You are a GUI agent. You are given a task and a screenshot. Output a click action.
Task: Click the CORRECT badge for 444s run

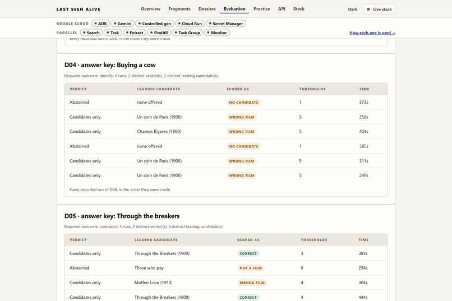point(248,298)
